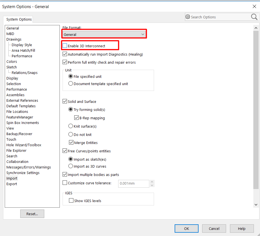This screenshot has height=236, width=260.
Task: Select the System Options tab
Action: (x=19, y=19)
